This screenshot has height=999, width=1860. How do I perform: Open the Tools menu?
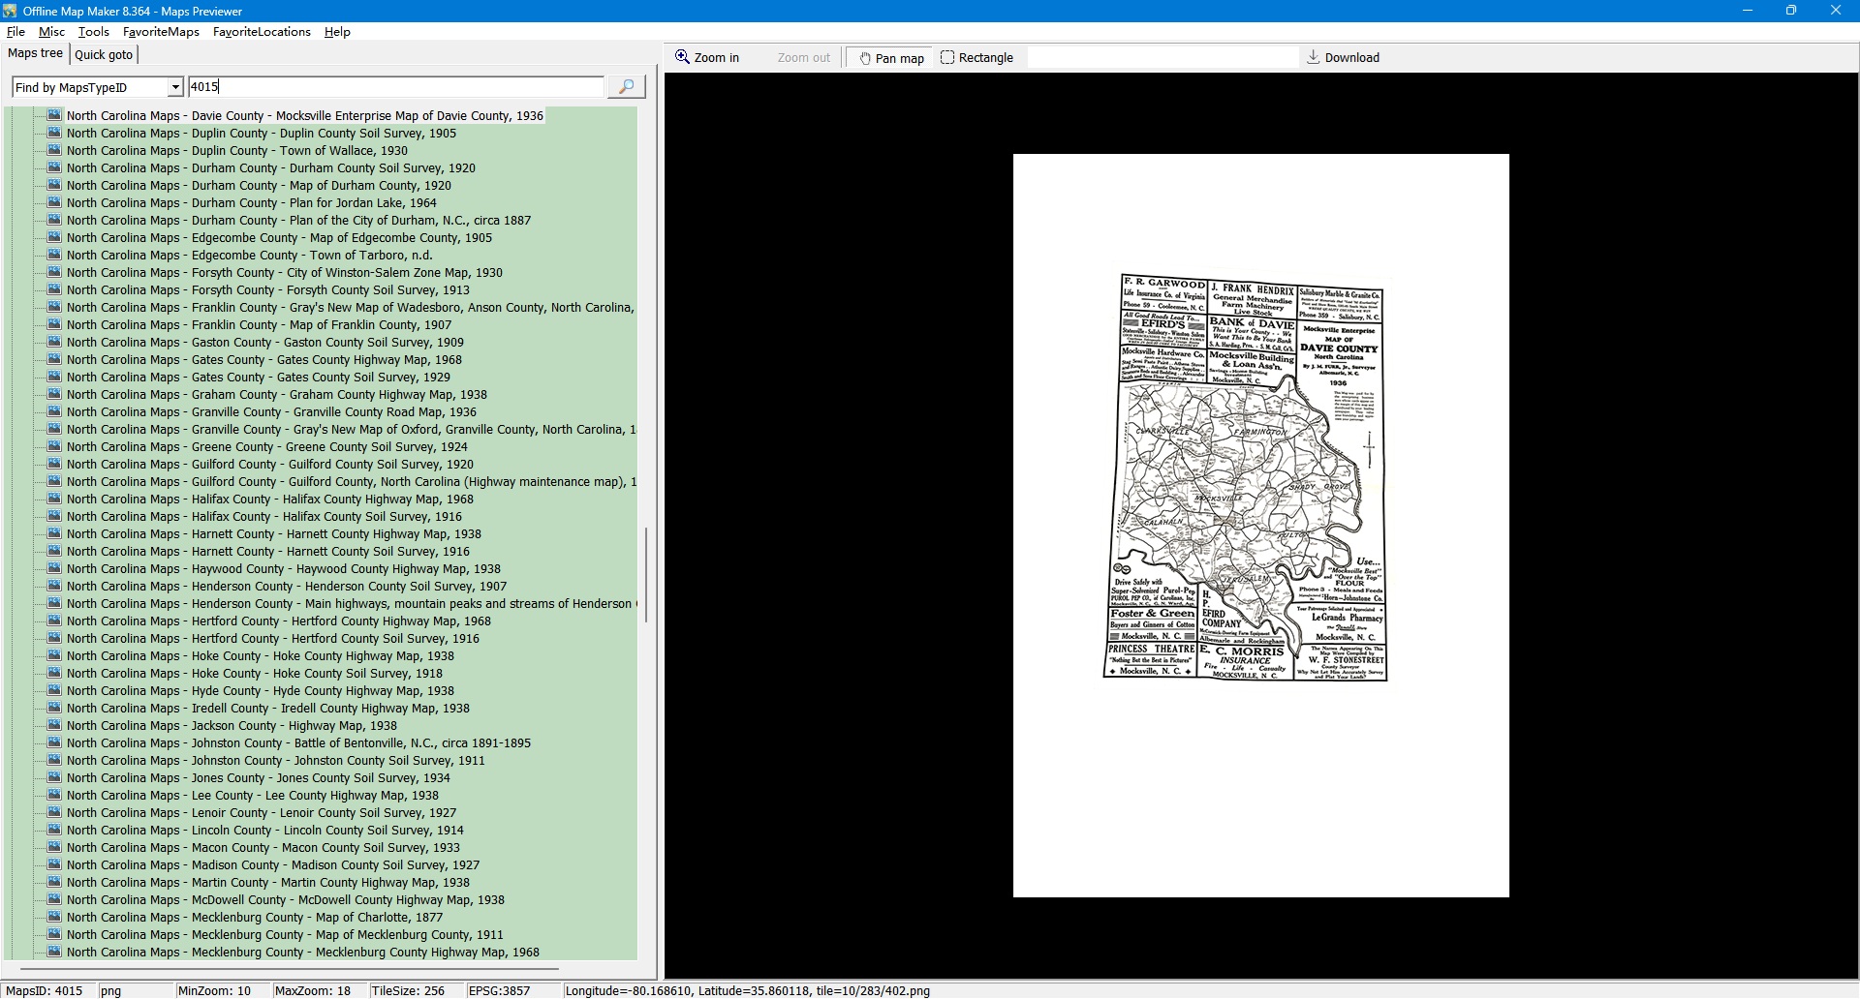coord(93,32)
